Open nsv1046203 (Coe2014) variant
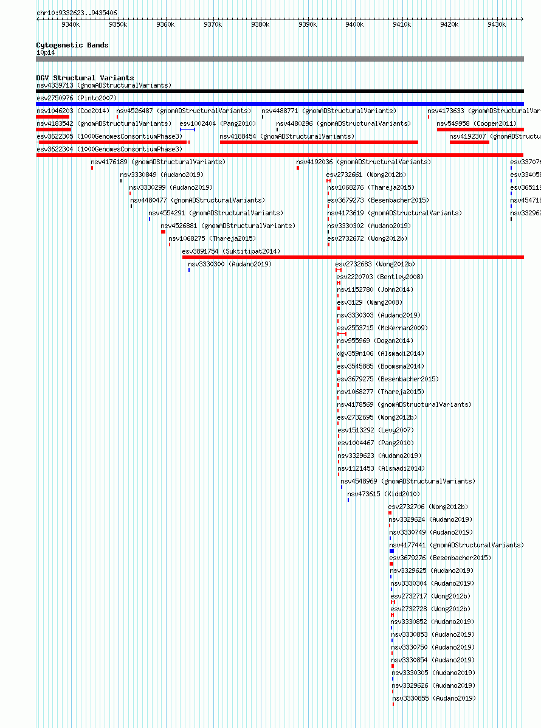Viewport: 541px width, 728px height. (73, 111)
